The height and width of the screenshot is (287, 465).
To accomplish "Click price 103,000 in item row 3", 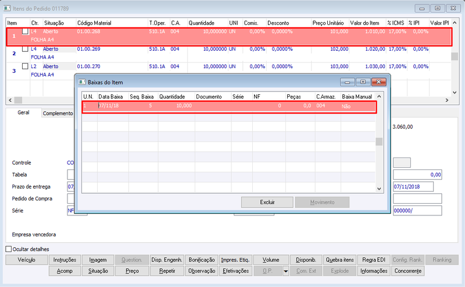I will [339, 66].
